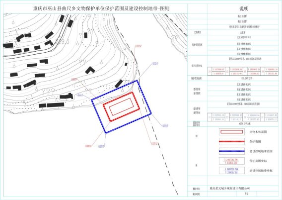Click the 文物本体范围 legend symbol box
282x200 pixels.
click(x=232, y=132)
